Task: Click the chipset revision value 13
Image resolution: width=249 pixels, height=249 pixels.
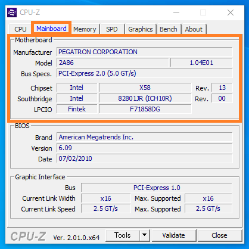Action: click(x=222, y=88)
